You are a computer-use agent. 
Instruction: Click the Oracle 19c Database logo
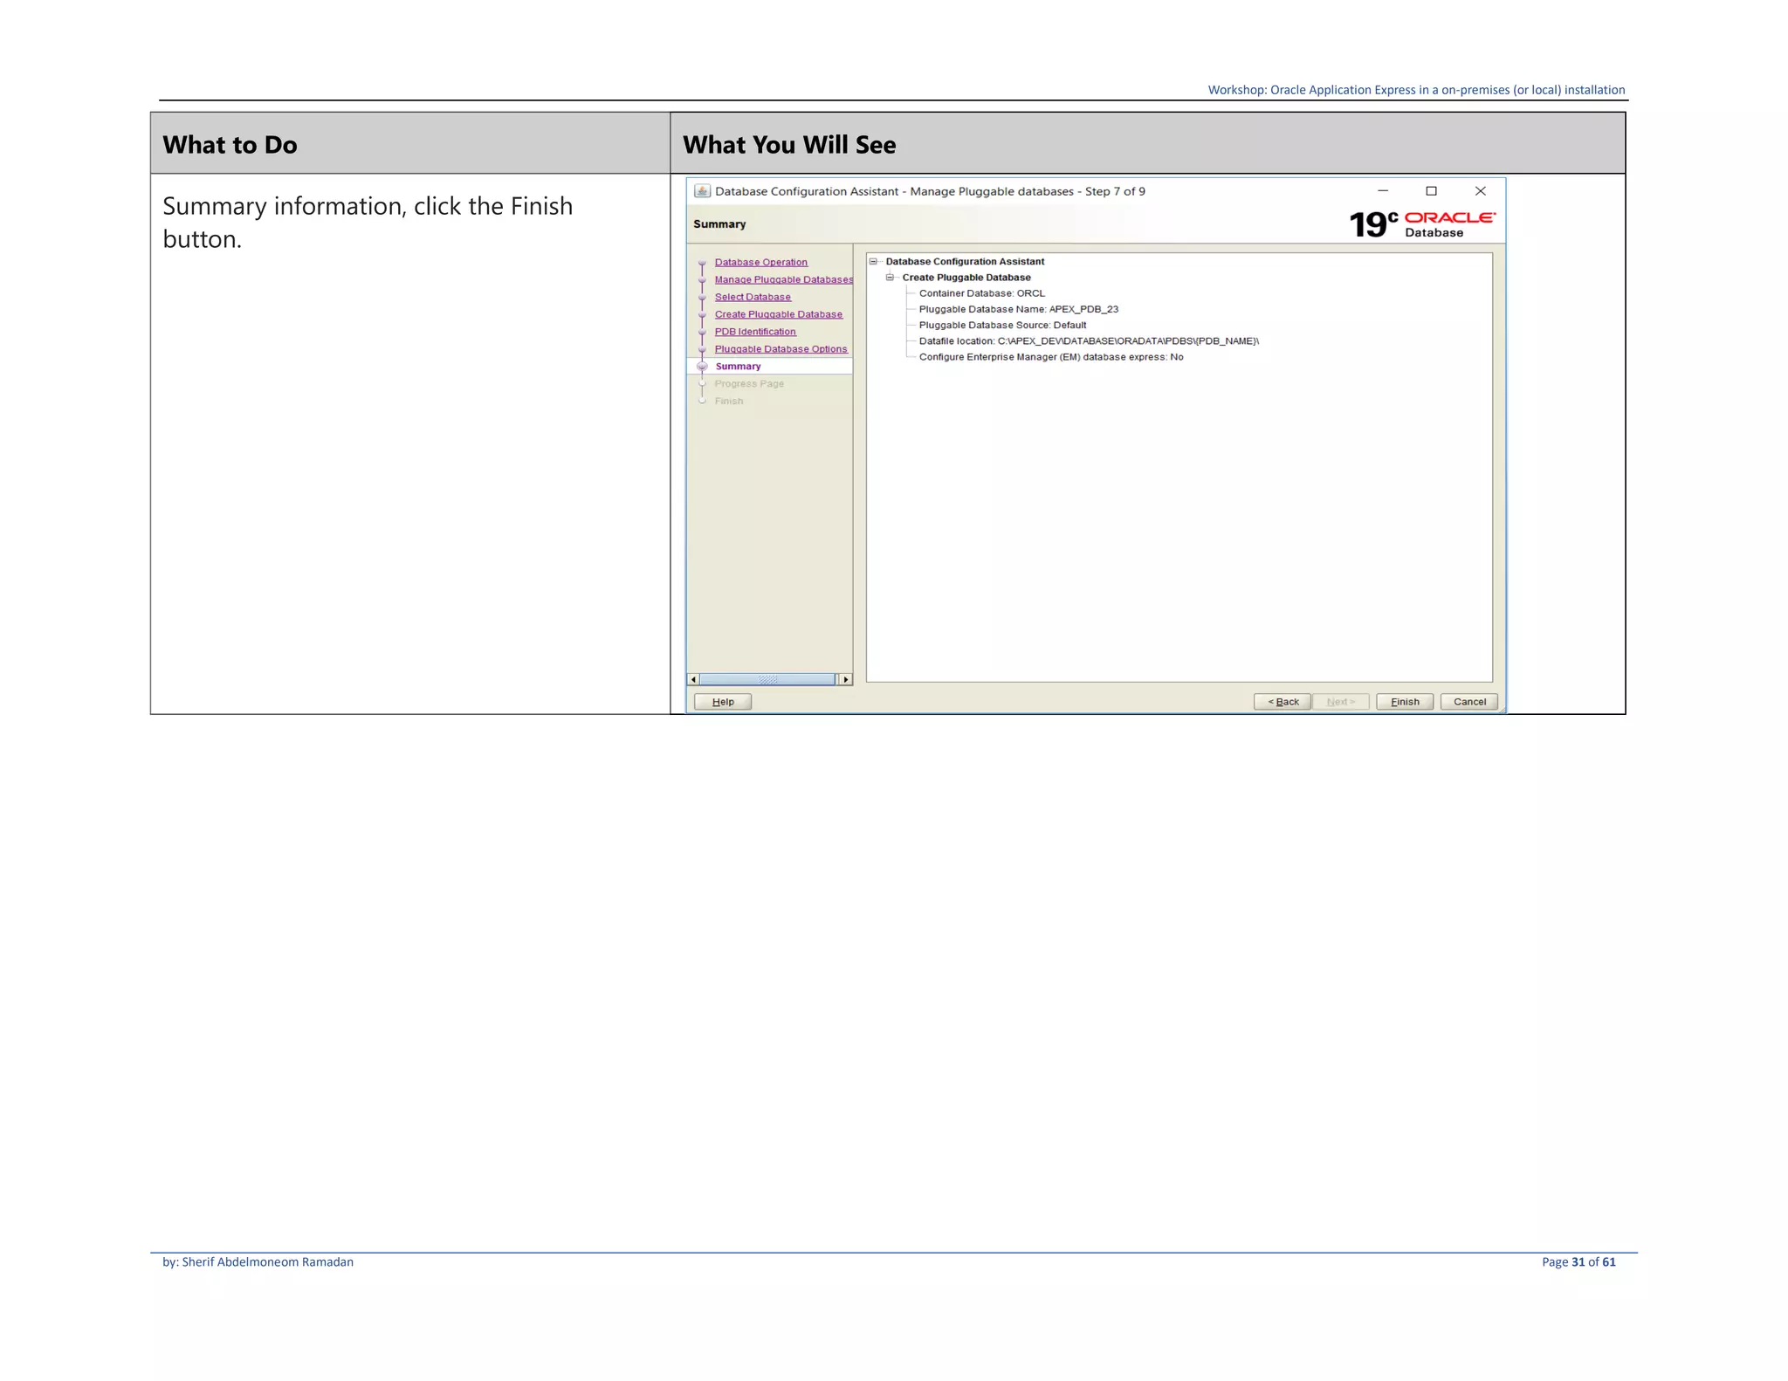click(x=1422, y=224)
